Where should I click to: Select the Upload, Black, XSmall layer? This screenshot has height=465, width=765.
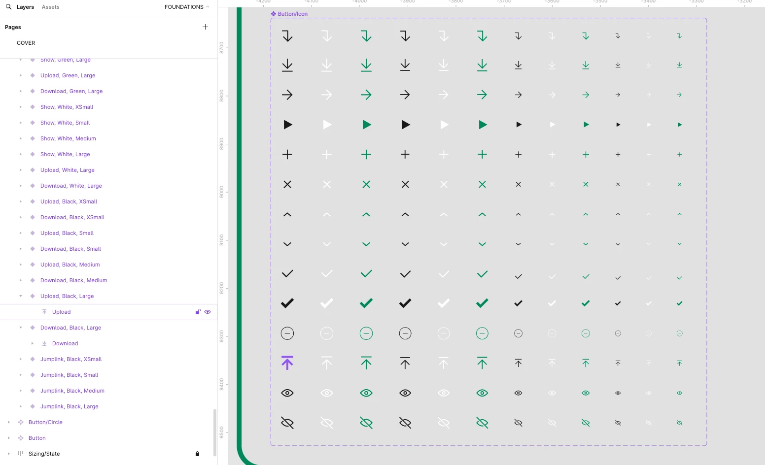(x=69, y=201)
